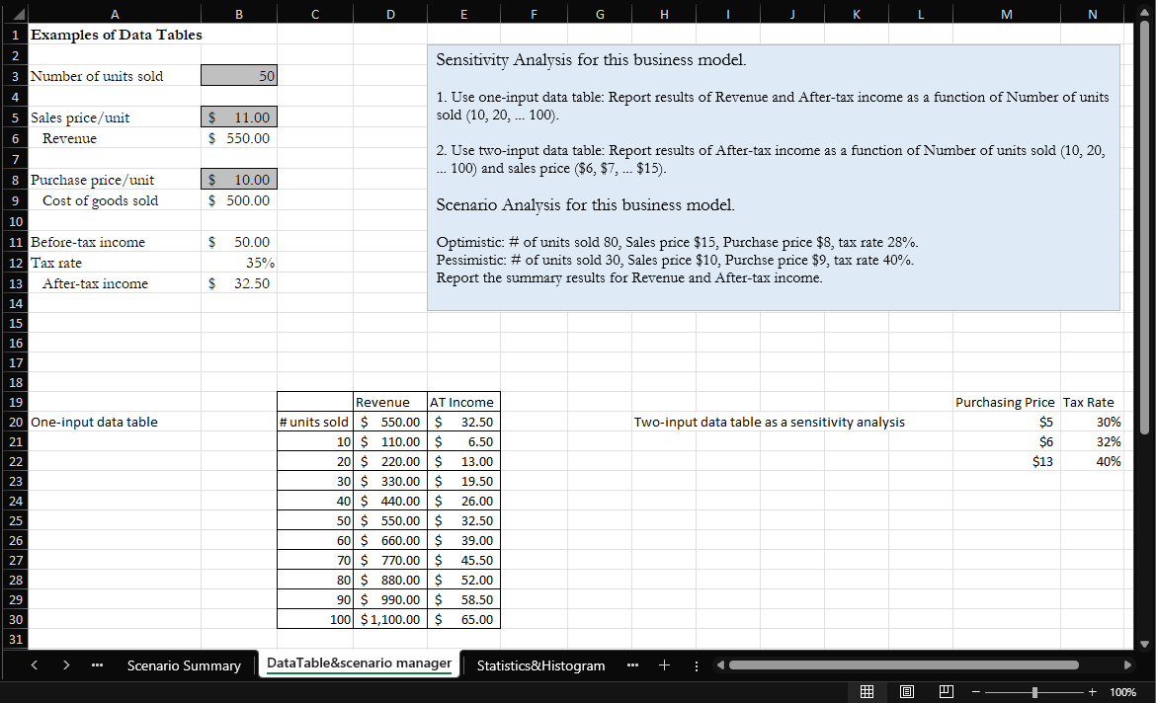
Task: Open the all sheets list via left ellipsis
Action: (x=97, y=665)
